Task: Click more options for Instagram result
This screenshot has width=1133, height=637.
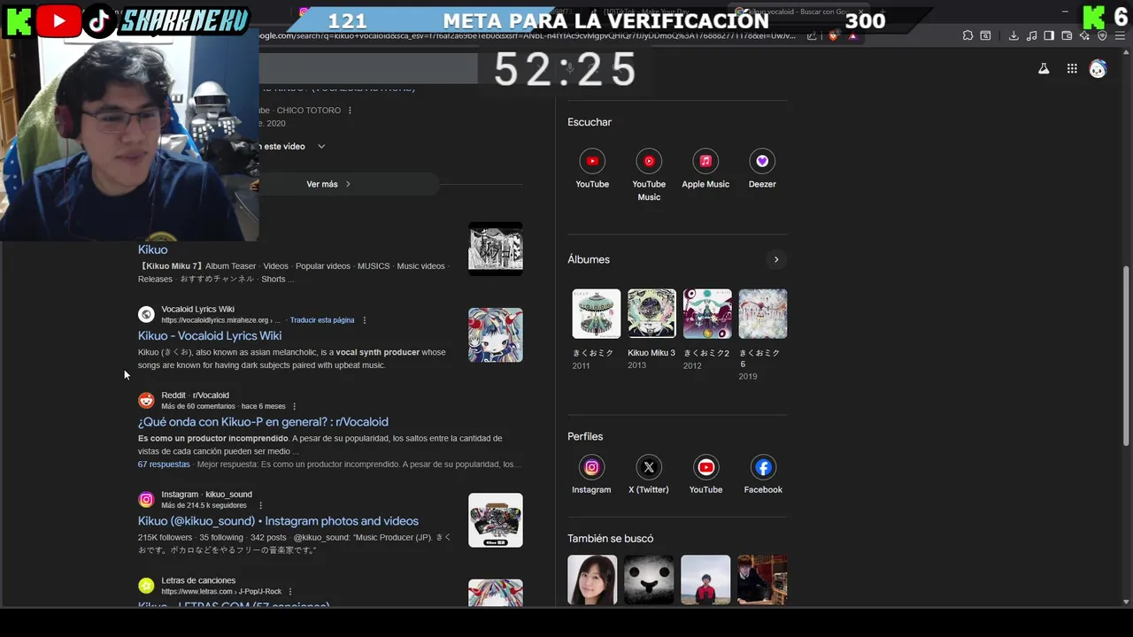Action: pyautogui.click(x=260, y=505)
